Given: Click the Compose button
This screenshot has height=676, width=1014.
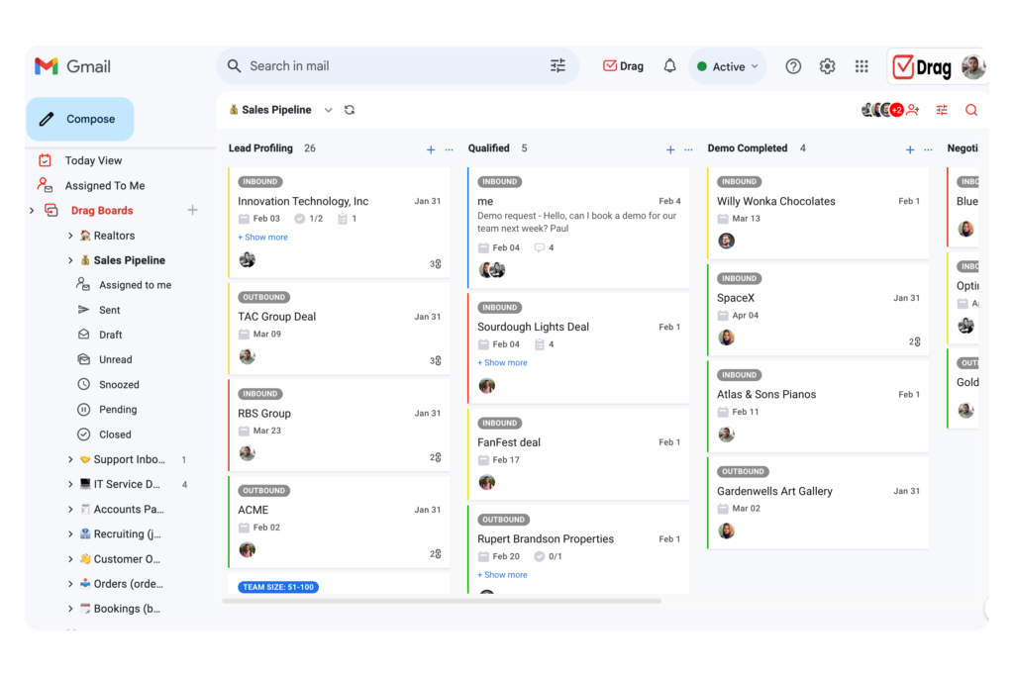Looking at the screenshot, I should click(x=79, y=119).
